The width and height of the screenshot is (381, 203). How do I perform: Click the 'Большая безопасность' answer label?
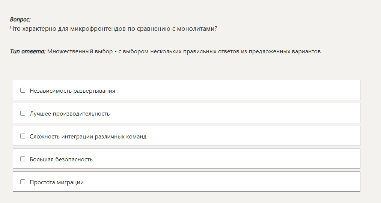[61, 159]
